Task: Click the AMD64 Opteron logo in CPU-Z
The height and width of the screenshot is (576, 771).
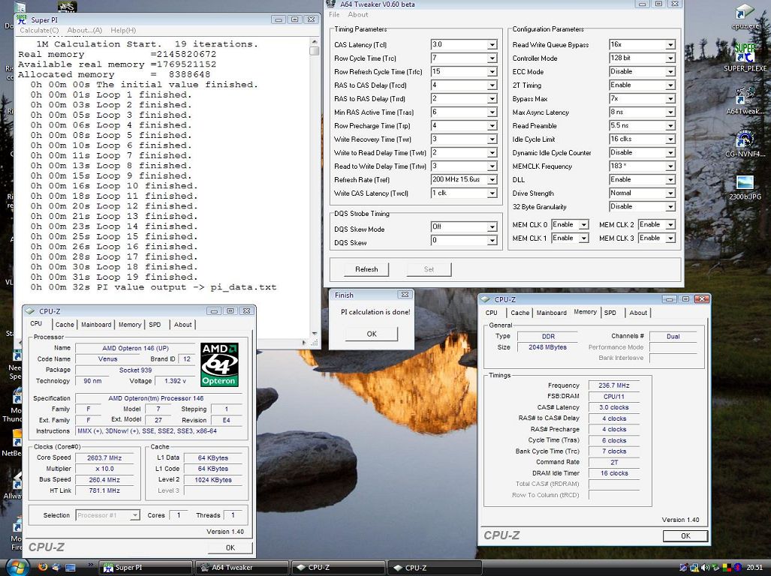Action: pyautogui.click(x=220, y=364)
